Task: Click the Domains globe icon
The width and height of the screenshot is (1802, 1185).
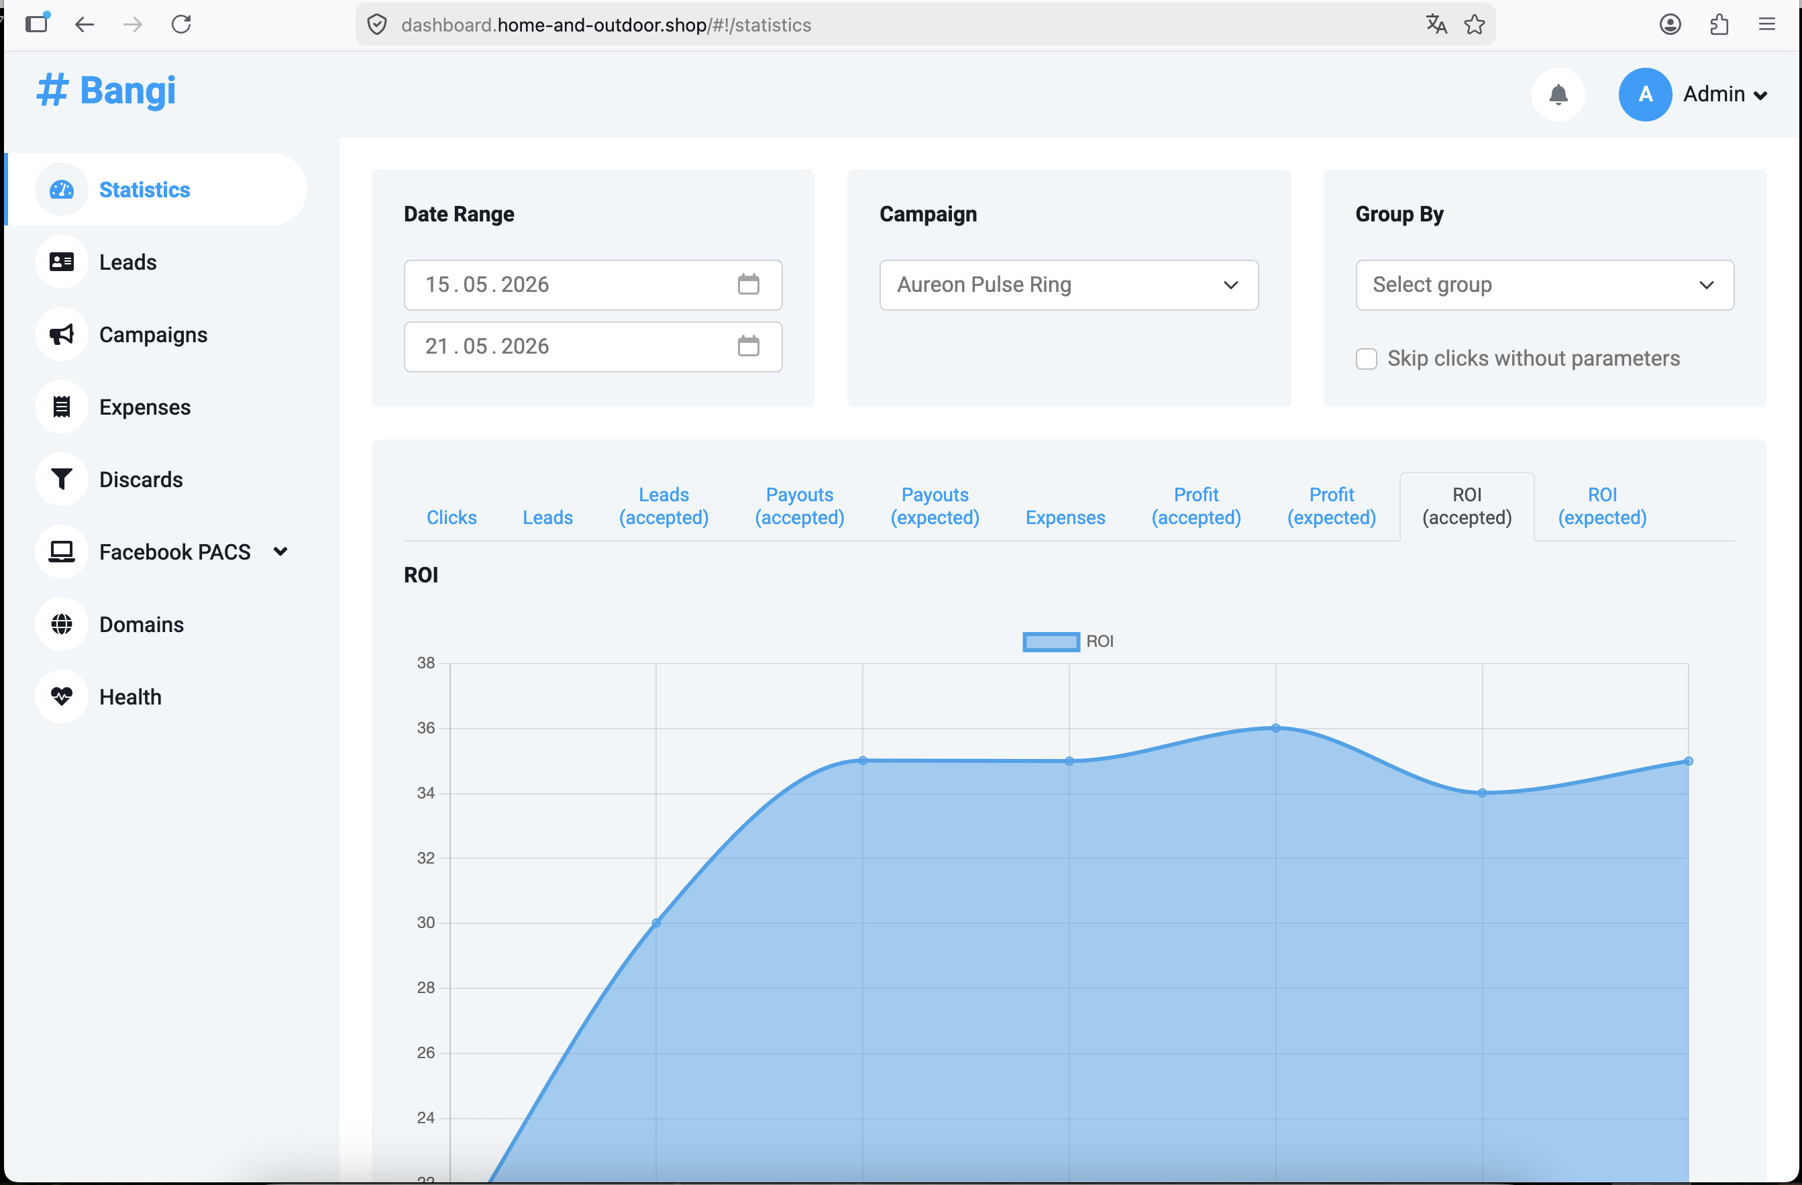Action: [x=61, y=624]
